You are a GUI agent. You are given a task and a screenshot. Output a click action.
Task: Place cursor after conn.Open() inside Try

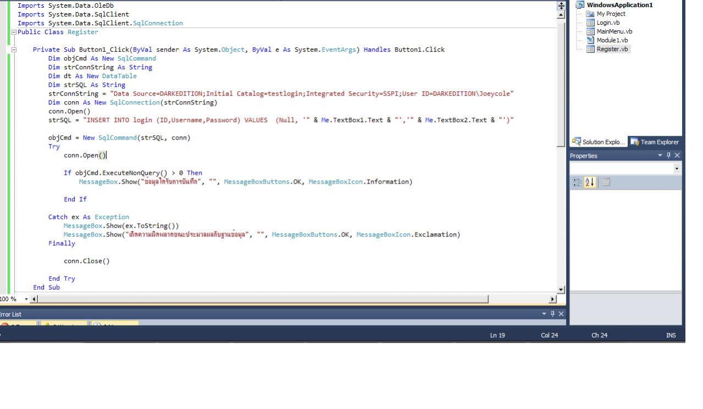coord(107,155)
